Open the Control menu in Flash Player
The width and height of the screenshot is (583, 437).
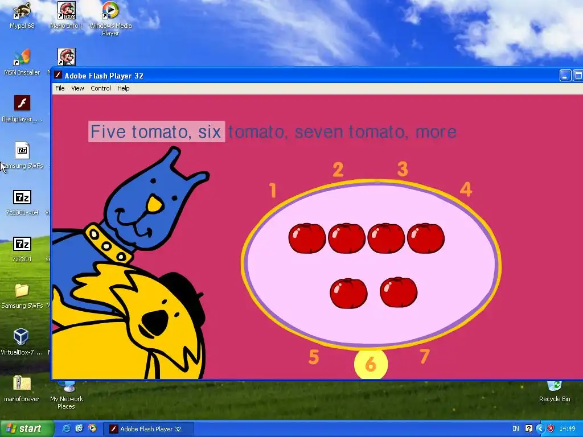(x=101, y=88)
